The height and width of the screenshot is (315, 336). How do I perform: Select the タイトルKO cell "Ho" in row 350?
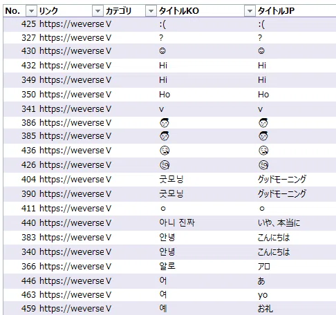pyautogui.click(x=165, y=95)
